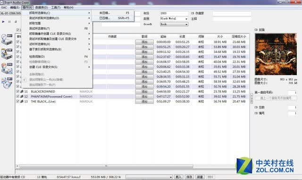Open the Black Metal genre dropdown
Screen dimensions: 302x180
[186, 19]
